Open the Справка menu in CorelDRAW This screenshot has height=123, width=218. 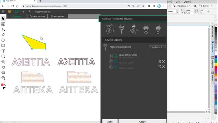187,2
